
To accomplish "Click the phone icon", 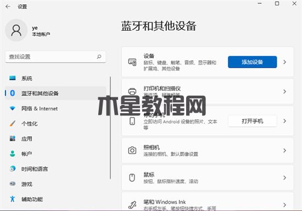I will pos(132,121).
